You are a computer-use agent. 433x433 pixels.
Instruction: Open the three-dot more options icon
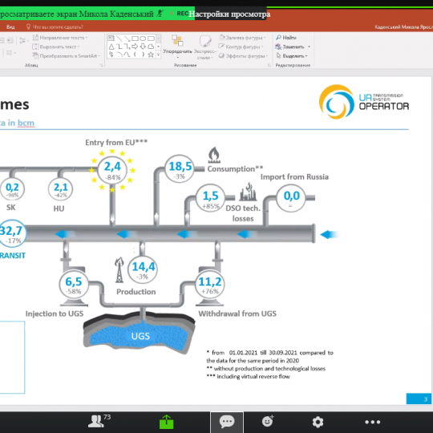coord(372,422)
